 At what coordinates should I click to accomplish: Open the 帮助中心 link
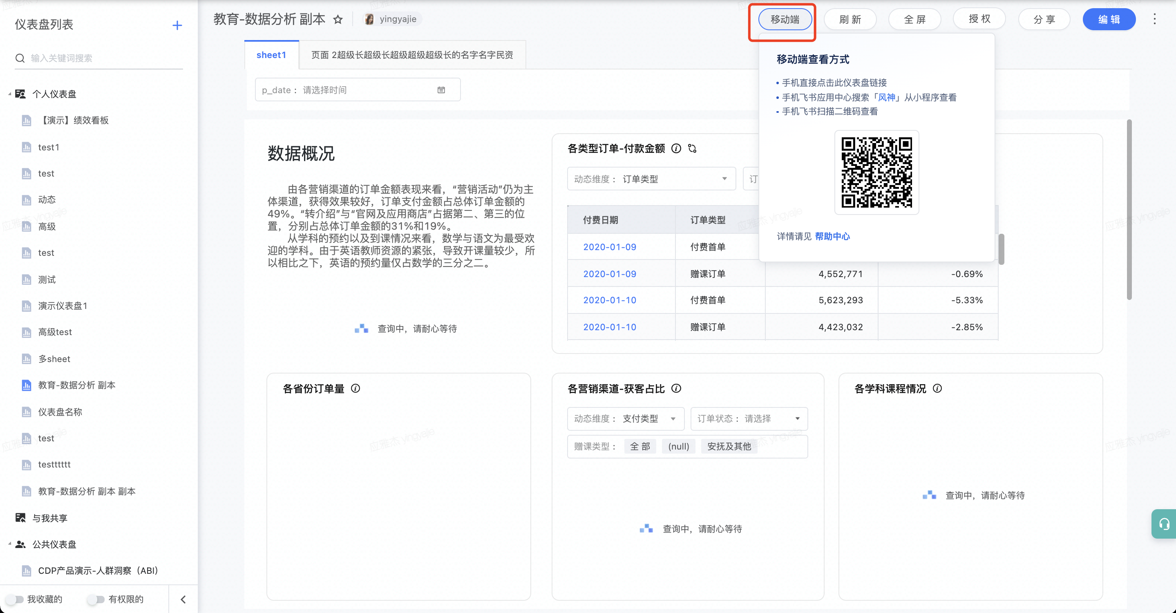click(x=832, y=237)
